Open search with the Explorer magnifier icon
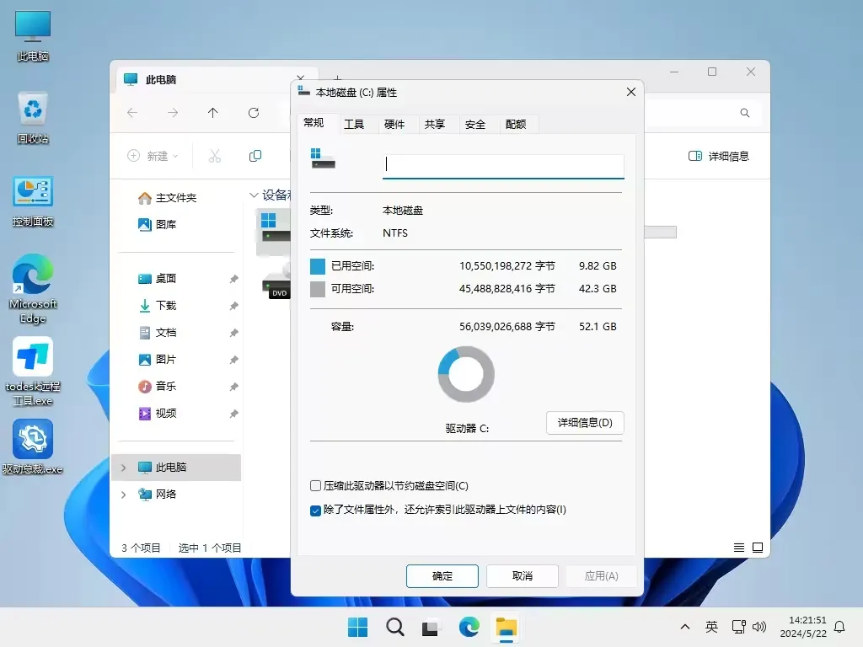This screenshot has width=863, height=647. click(743, 112)
